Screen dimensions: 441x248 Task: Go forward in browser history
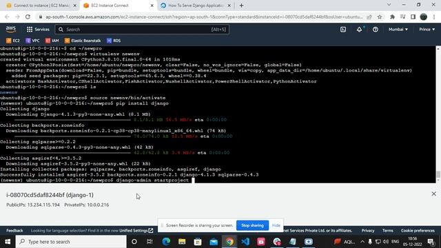17,17
